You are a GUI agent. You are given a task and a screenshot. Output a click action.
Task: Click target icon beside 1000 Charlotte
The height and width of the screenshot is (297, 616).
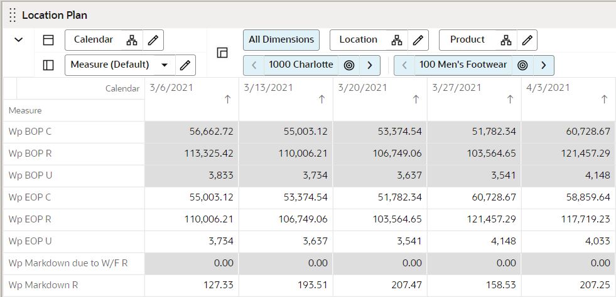coord(349,65)
